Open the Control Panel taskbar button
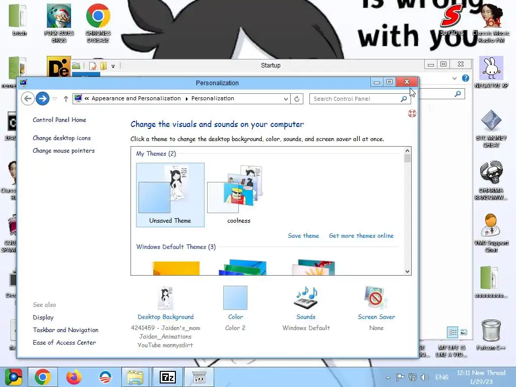 click(199, 377)
